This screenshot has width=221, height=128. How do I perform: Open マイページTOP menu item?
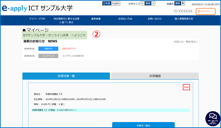coord(37,19)
